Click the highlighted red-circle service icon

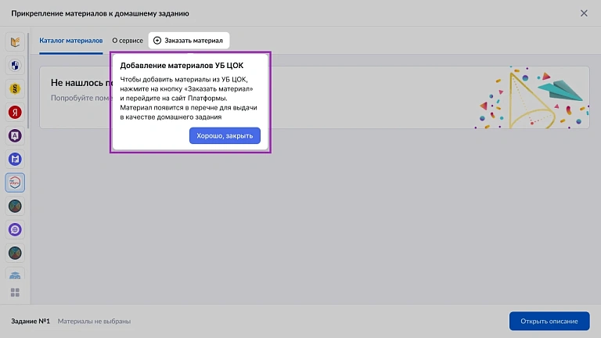point(15,182)
